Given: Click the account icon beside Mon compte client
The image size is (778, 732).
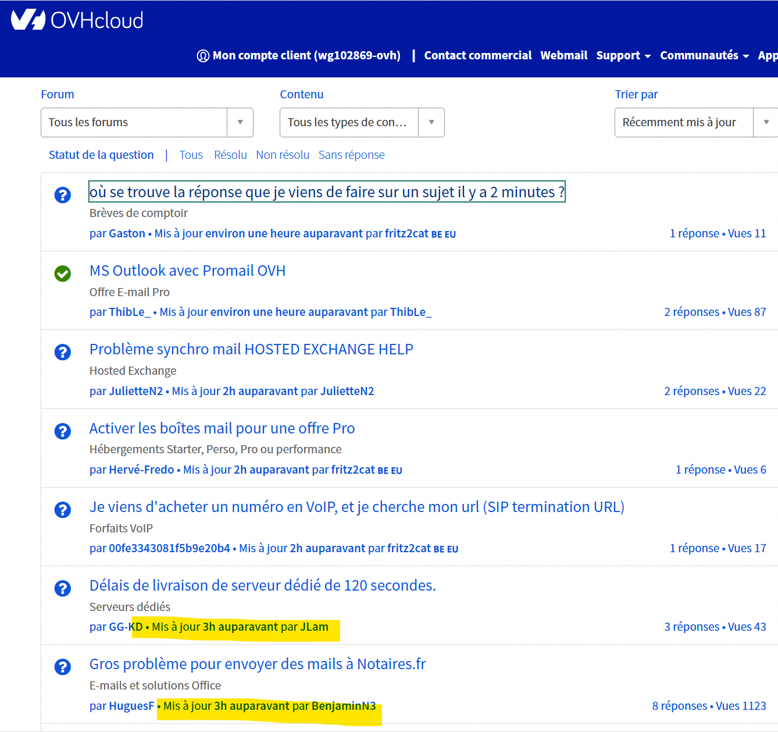Looking at the screenshot, I should click(x=203, y=56).
